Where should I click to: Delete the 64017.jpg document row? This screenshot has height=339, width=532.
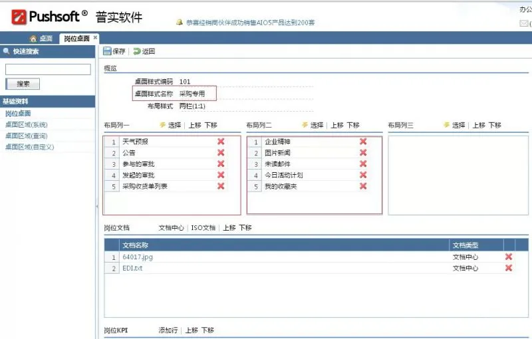coord(509,257)
